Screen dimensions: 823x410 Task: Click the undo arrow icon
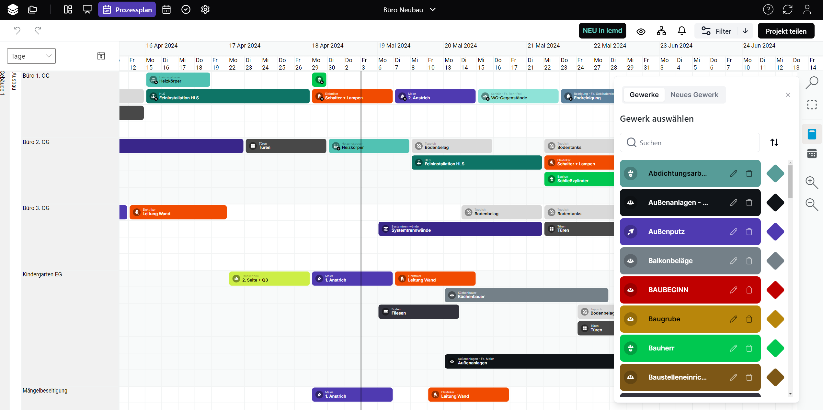(17, 31)
